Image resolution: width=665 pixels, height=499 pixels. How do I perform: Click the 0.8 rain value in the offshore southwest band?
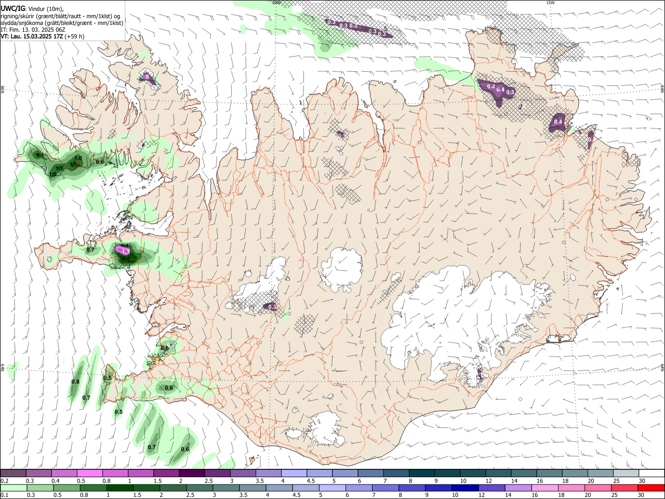pyautogui.click(x=75, y=382)
